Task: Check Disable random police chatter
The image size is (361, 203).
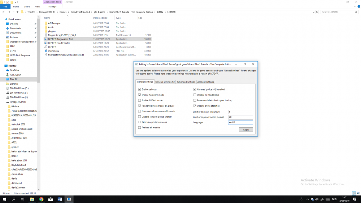Action: [x=139, y=117]
